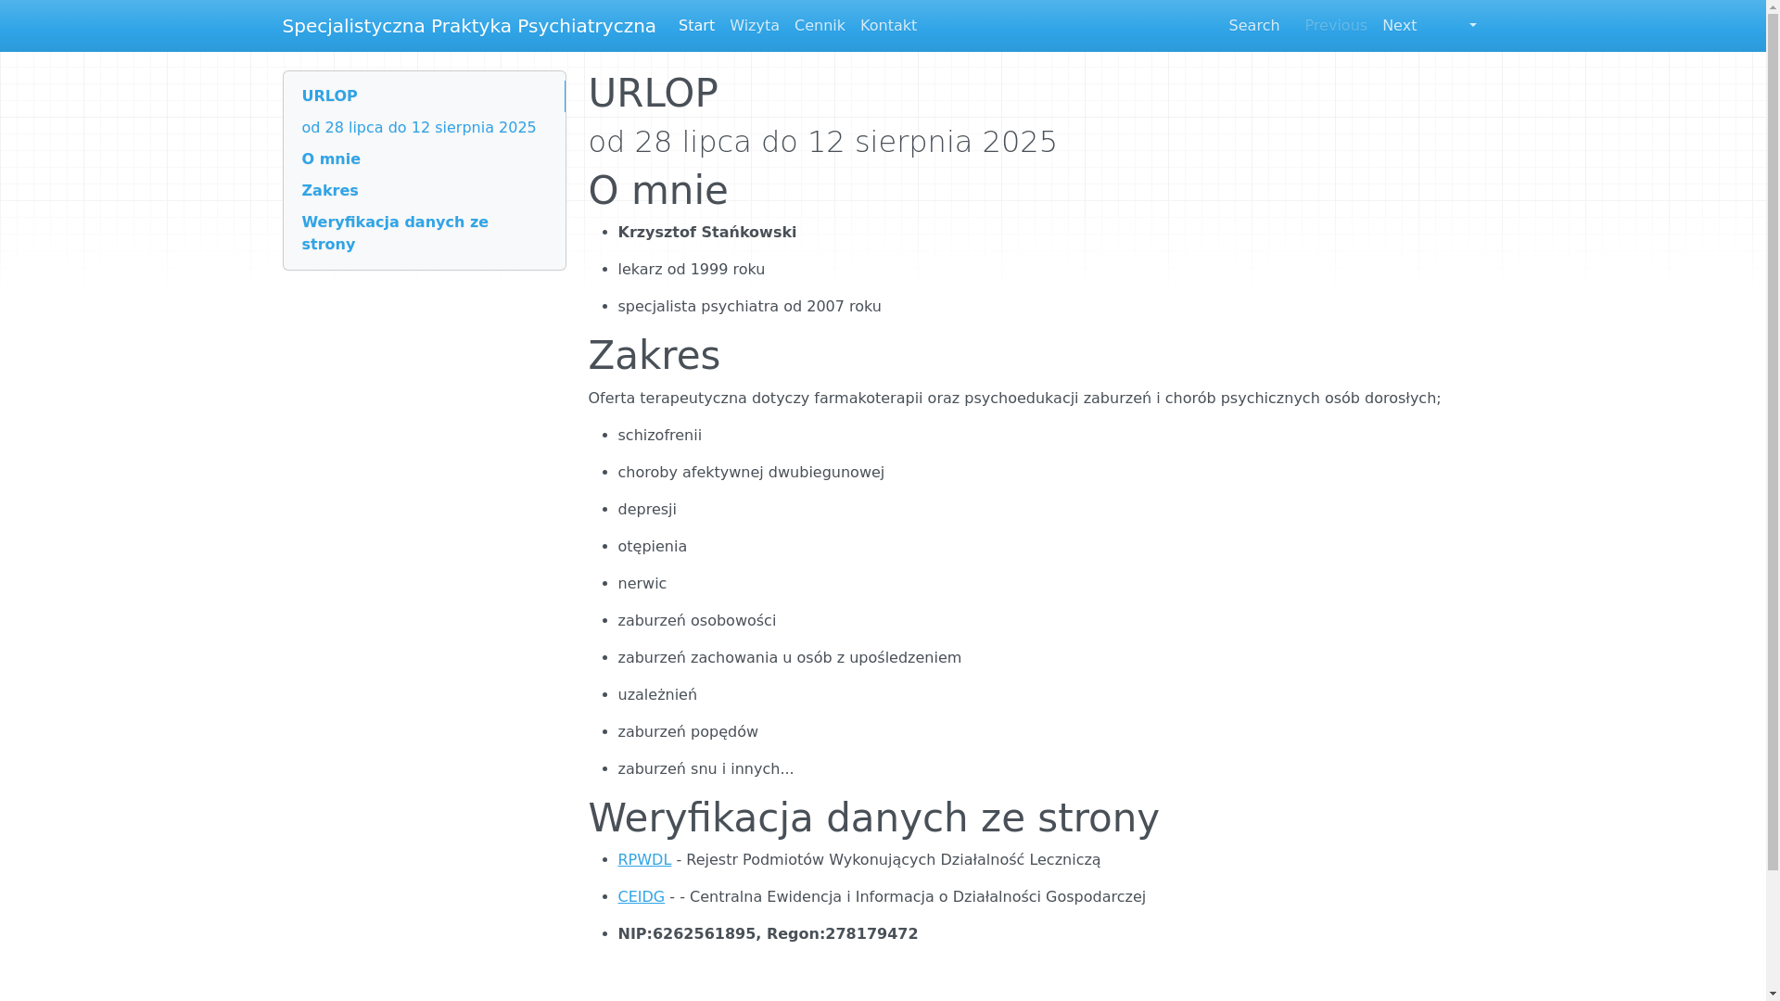This screenshot has width=1780, height=1001.
Task: Open the Kontakt page
Action: pos(888,26)
